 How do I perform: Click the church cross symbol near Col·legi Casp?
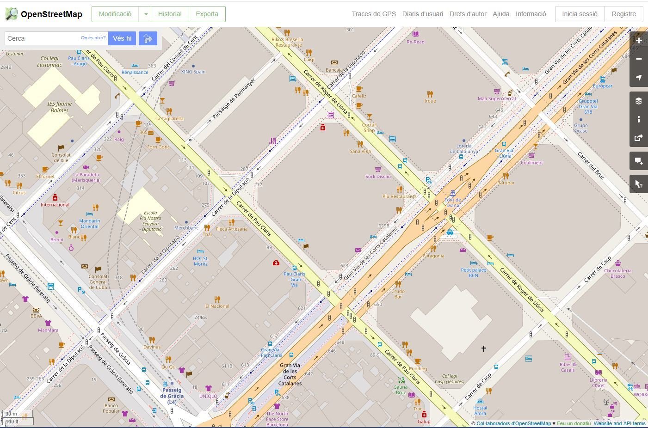[x=484, y=349]
